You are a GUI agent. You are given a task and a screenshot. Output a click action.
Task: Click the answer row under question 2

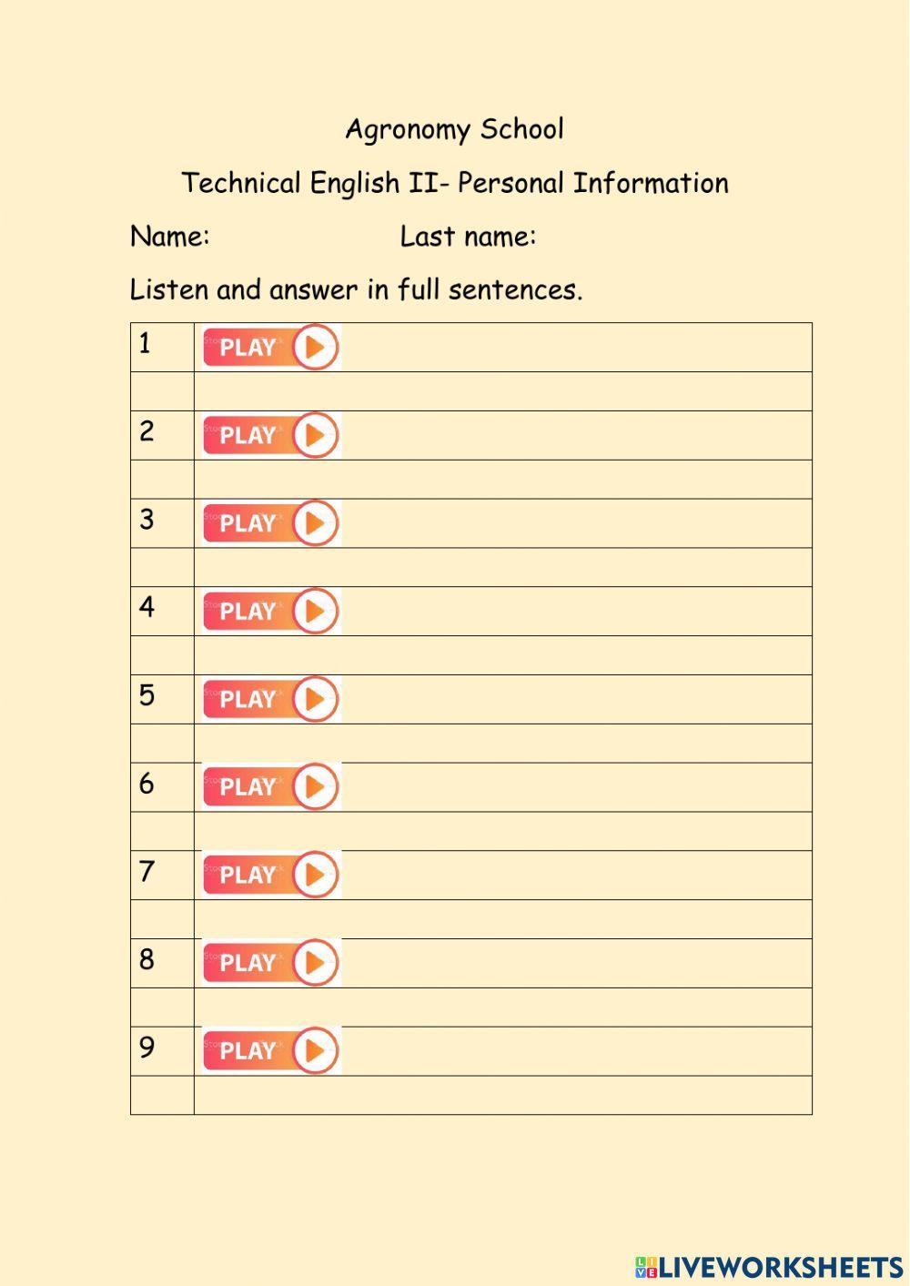pyautogui.click(x=502, y=480)
